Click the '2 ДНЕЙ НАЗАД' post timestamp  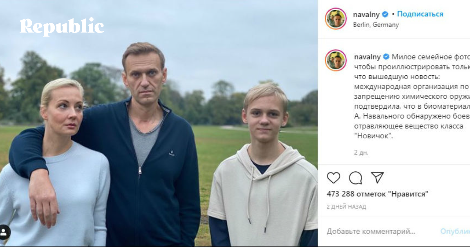point(346,207)
